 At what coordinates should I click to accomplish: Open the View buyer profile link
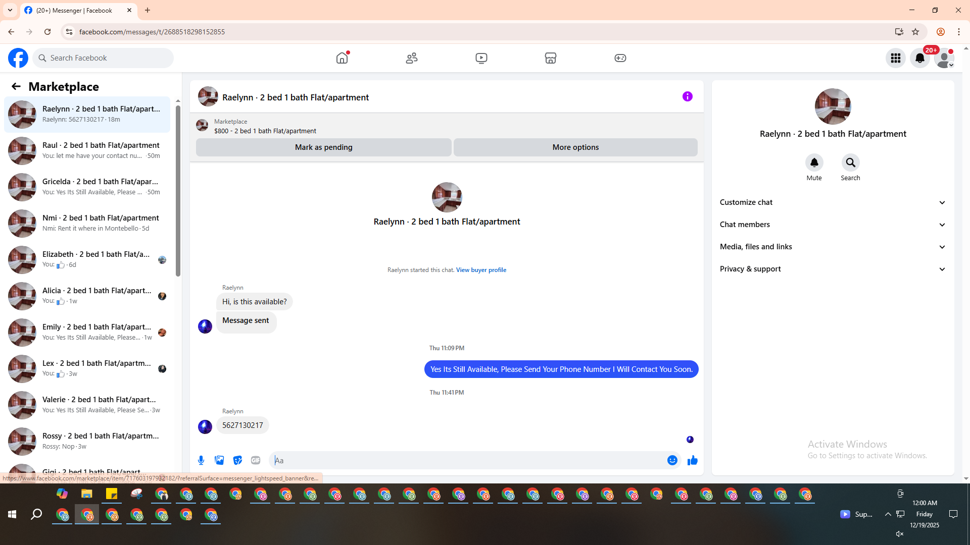(x=481, y=270)
